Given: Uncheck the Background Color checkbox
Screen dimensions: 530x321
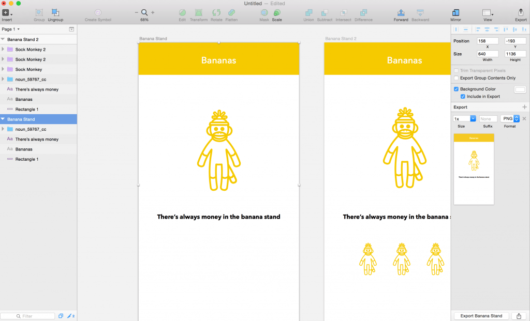Looking at the screenshot, I should point(456,89).
